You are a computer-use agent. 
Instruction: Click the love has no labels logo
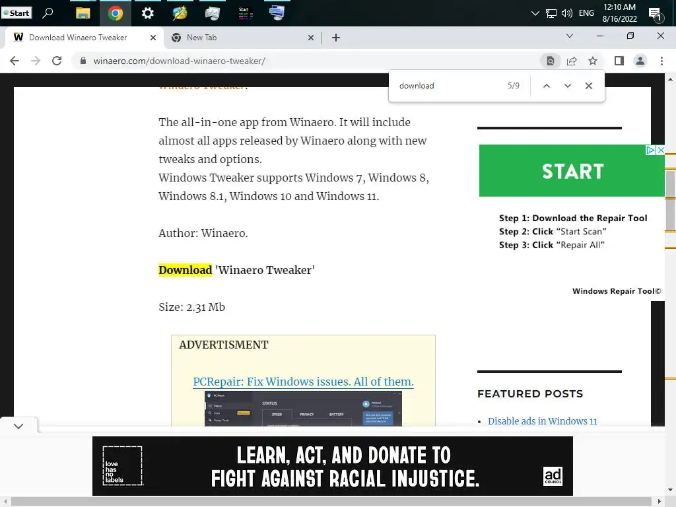coord(122,466)
